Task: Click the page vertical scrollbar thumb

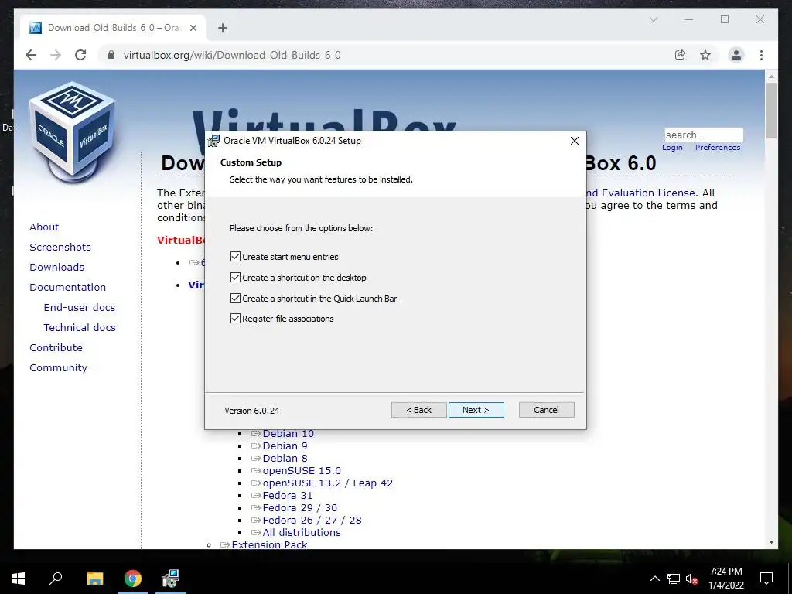Action: [x=771, y=111]
